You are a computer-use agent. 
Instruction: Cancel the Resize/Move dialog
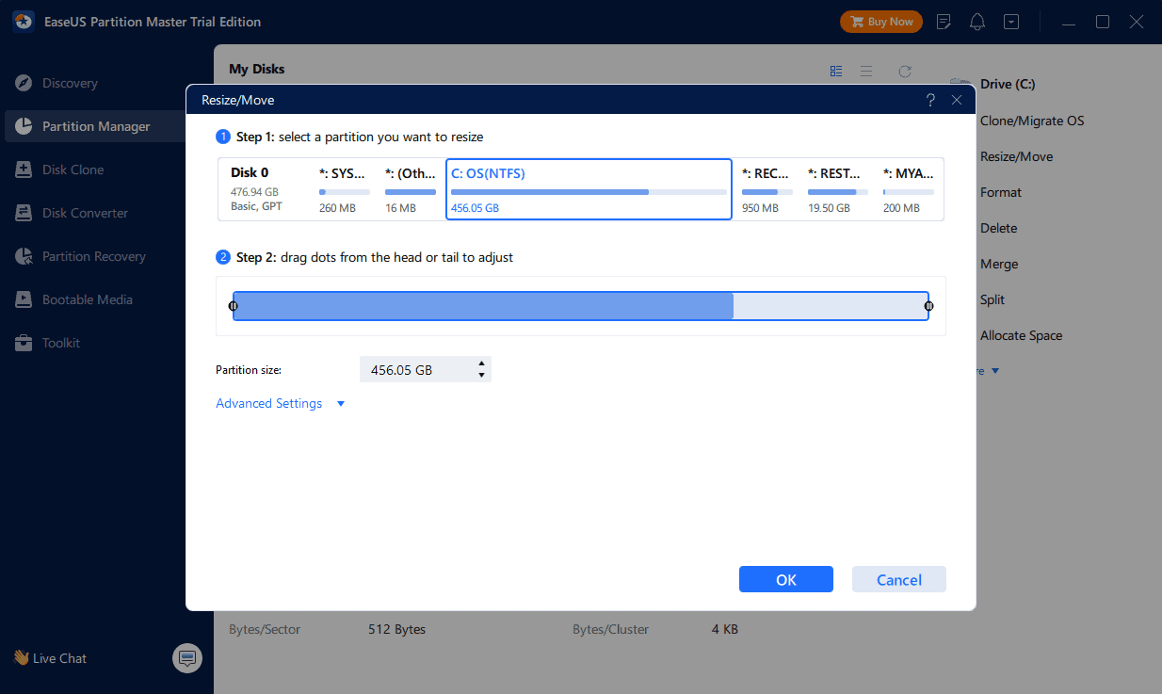(x=899, y=579)
